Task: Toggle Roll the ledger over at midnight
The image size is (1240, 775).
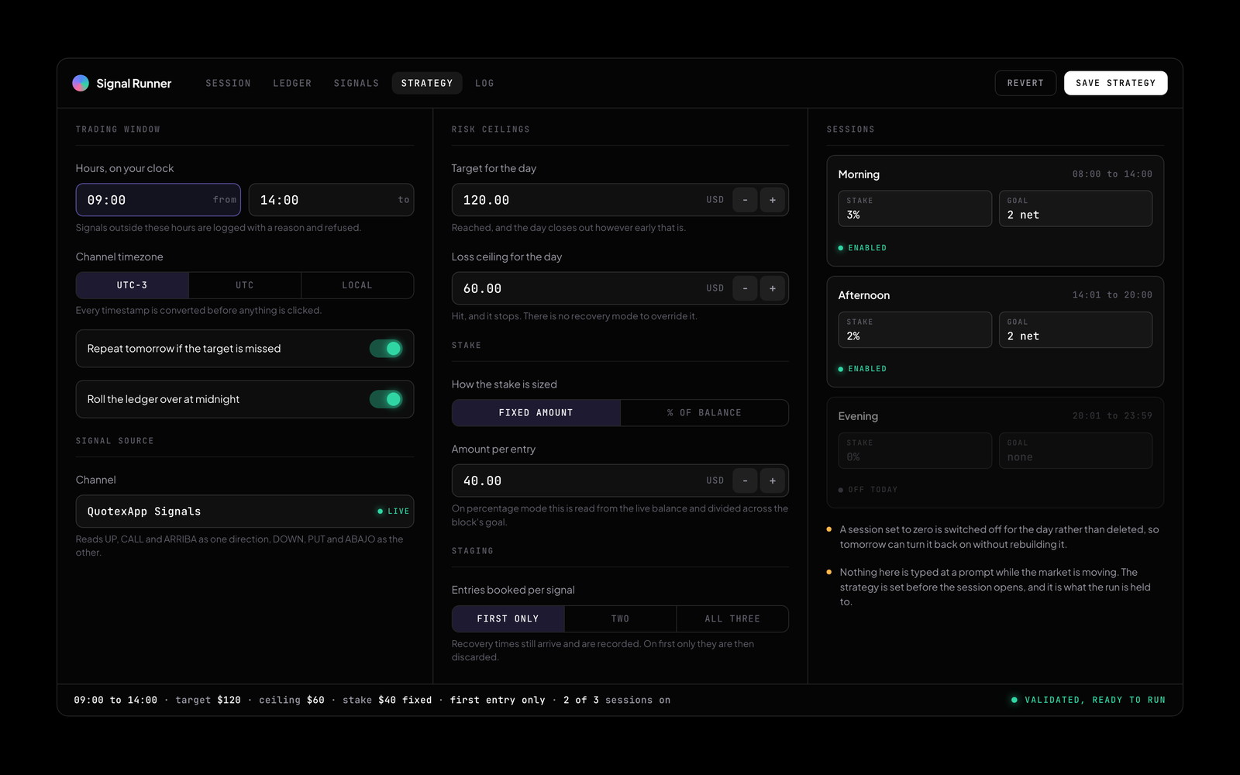Action: 386,399
